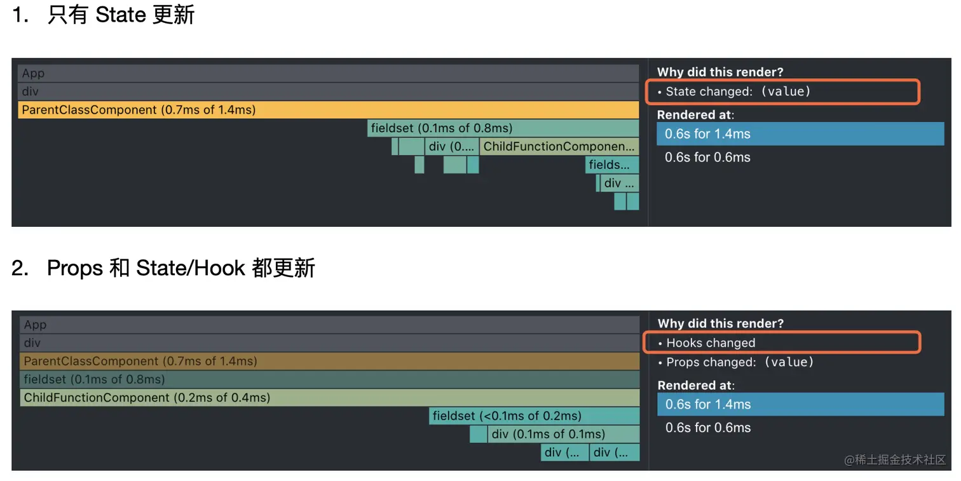Click the fieldset (<0.1ms of 0.2ms) bar

(534, 416)
